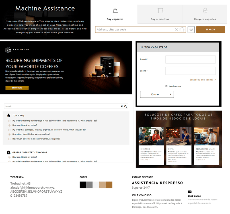Click the 'Machine Assistance' heading
This screenshot has width=230, height=214.
click(45, 8)
